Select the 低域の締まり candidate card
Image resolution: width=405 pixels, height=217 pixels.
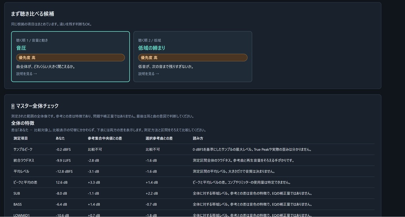(193, 57)
